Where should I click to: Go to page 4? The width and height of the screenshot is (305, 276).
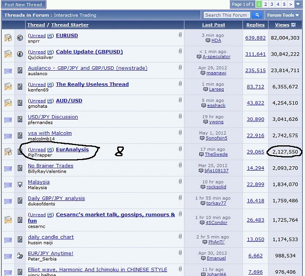(x=278, y=4)
